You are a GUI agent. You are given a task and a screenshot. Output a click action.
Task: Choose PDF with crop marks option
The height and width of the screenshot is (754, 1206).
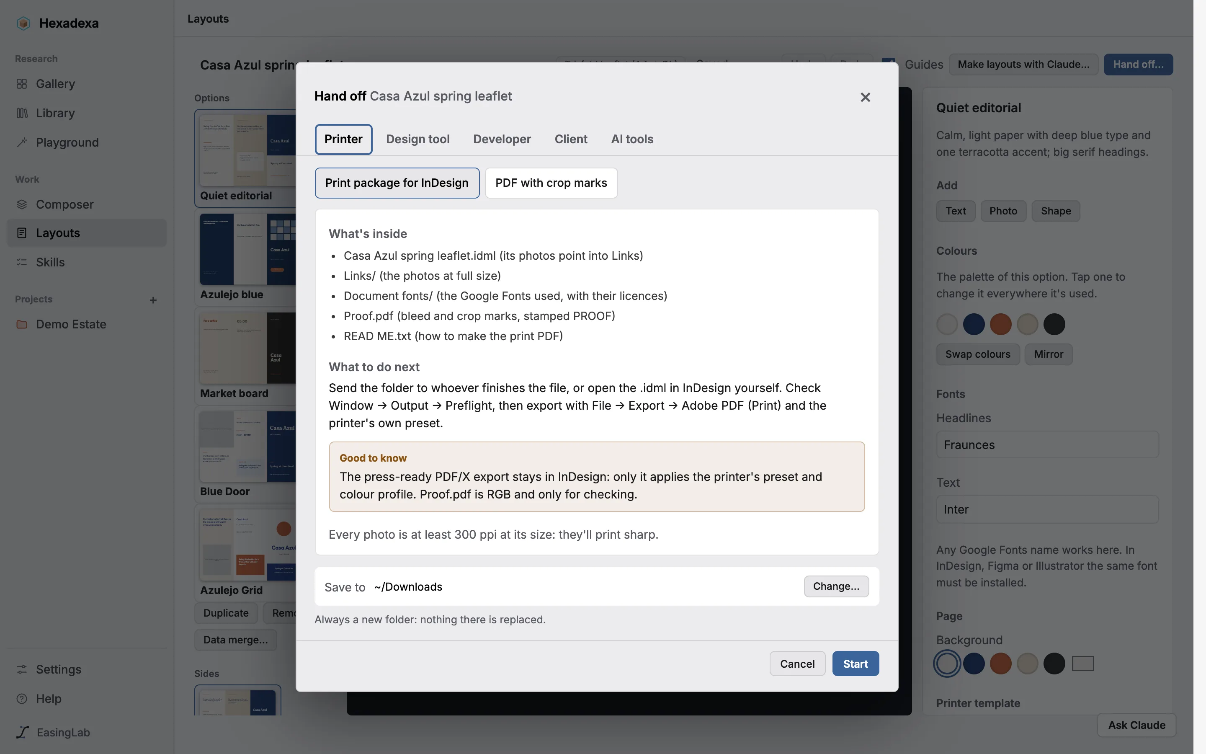(551, 183)
